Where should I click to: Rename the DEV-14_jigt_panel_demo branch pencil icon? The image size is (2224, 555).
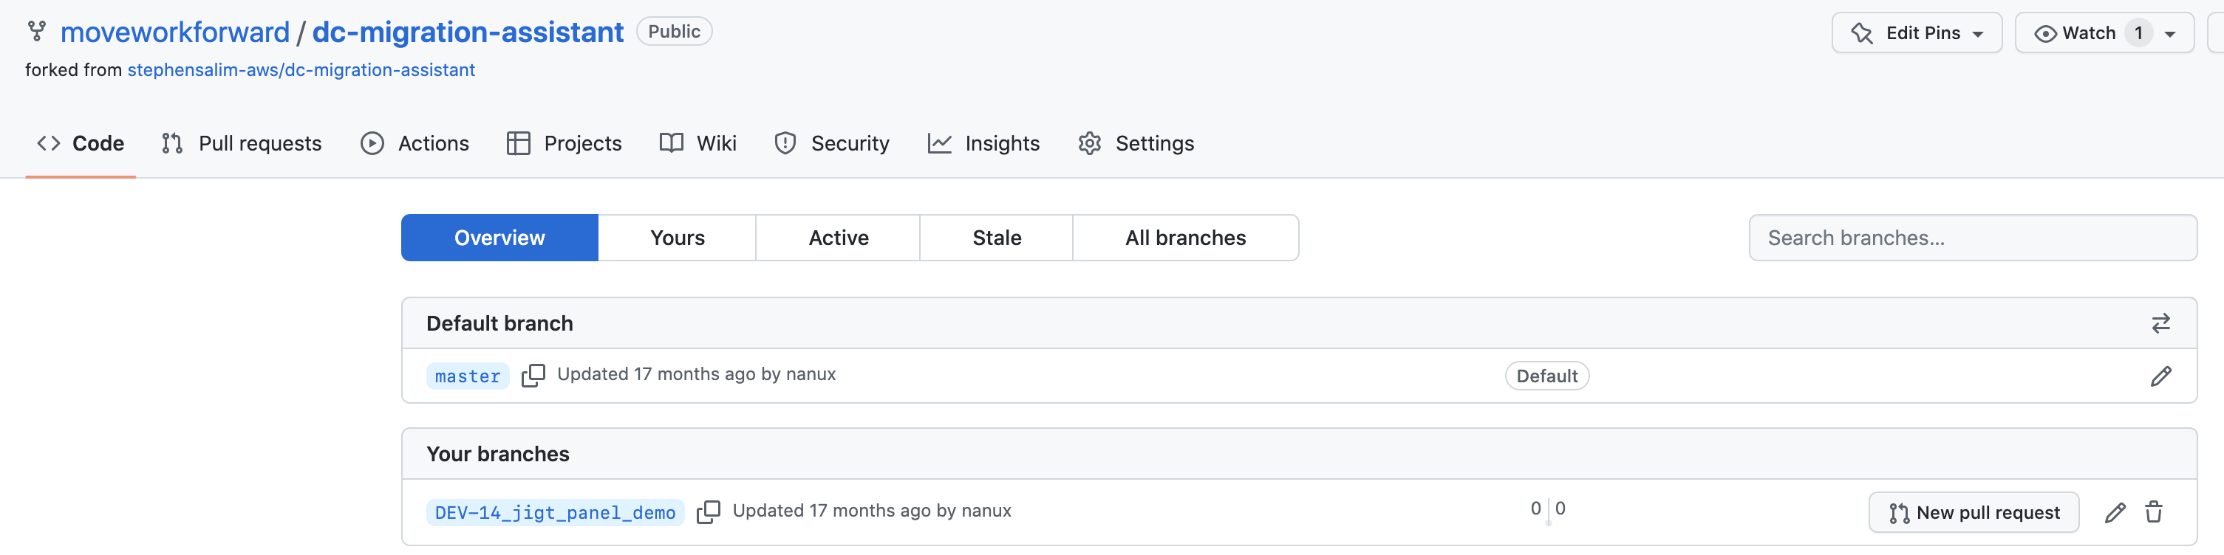[2115, 513]
